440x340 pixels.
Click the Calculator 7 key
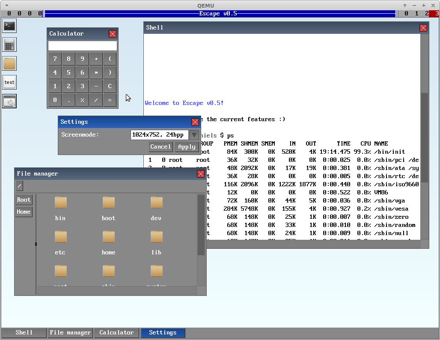tap(55, 59)
